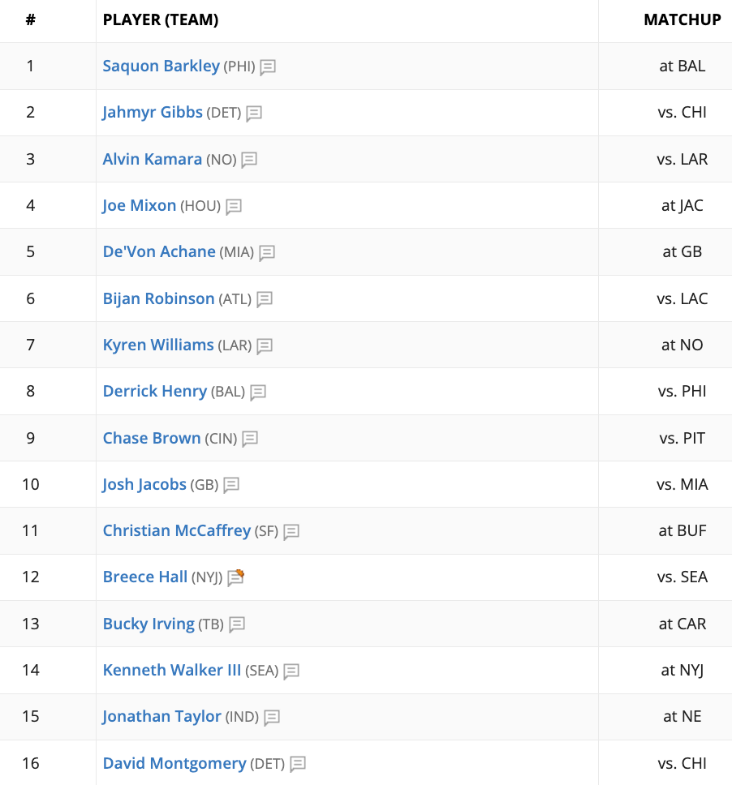Sort by the MATCHUP column header
This screenshot has height=785, width=732.
pyautogui.click(x=682, y=20)
